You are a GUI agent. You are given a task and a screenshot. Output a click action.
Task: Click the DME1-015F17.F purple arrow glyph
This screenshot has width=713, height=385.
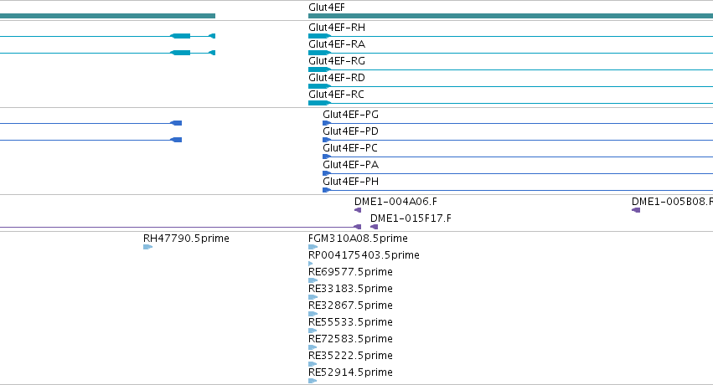375,227
